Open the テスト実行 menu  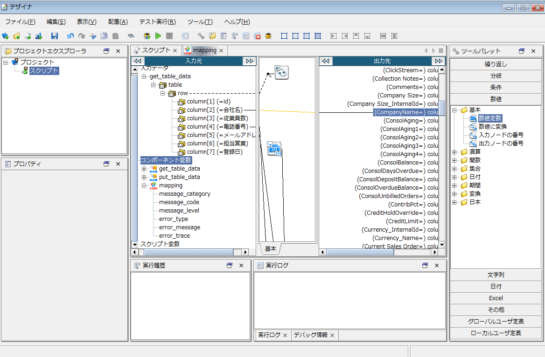coord(157,22)
